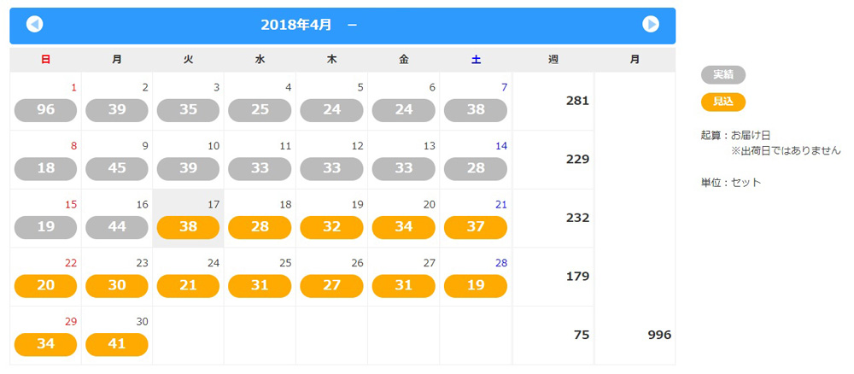Click the 日 Sunday column header

(x=46, y=61)
